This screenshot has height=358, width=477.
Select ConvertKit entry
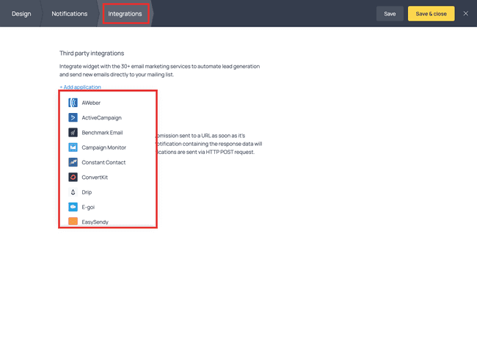[108, 178]
